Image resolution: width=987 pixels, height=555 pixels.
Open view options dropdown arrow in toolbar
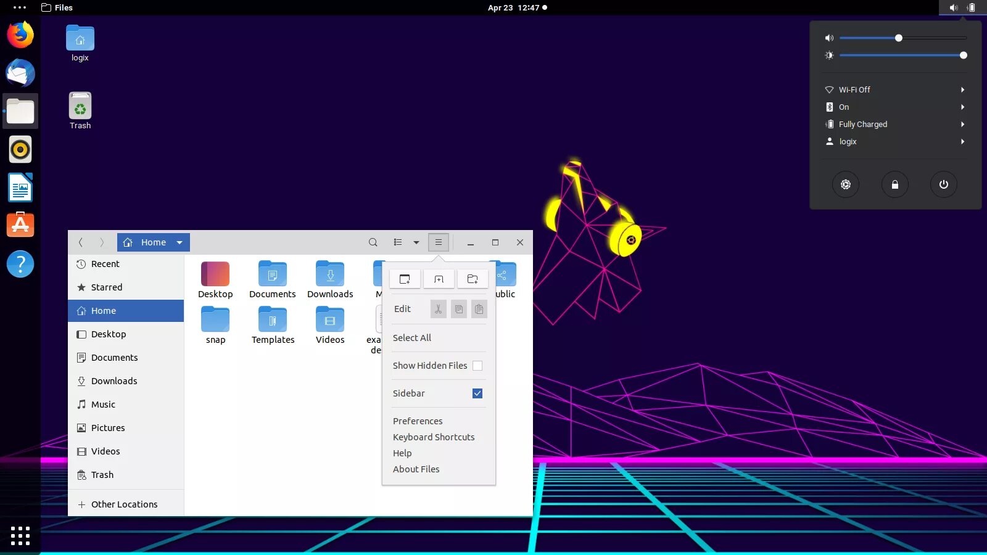coord(416,242)
